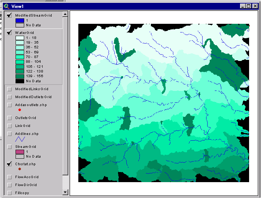Turn on the FlowAccGrid layer
The width and height of the screenshot is (261, 198).
click(9, 177)
